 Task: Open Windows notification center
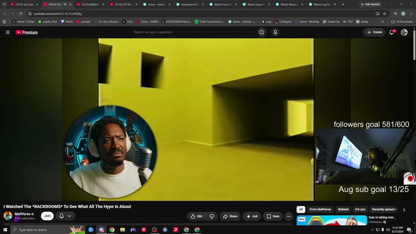pyautogui.click(x=409, y=230)
